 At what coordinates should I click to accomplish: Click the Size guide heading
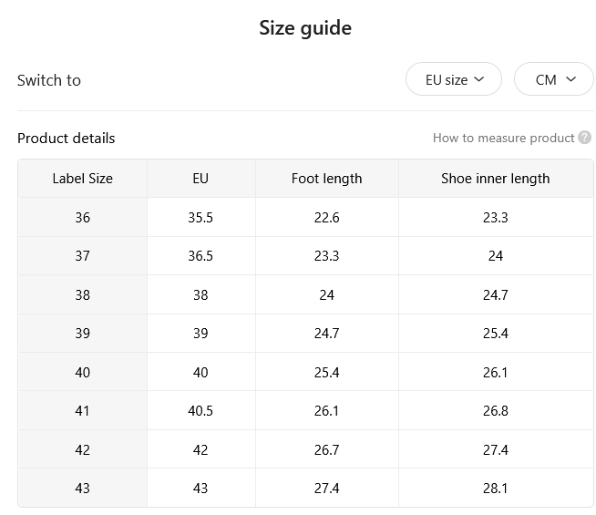(x=305, y=28)
